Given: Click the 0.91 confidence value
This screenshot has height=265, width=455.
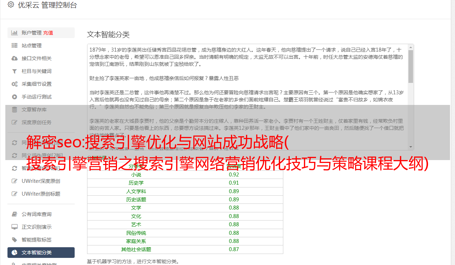Looking at the screenshot, I should coord(234,183).
